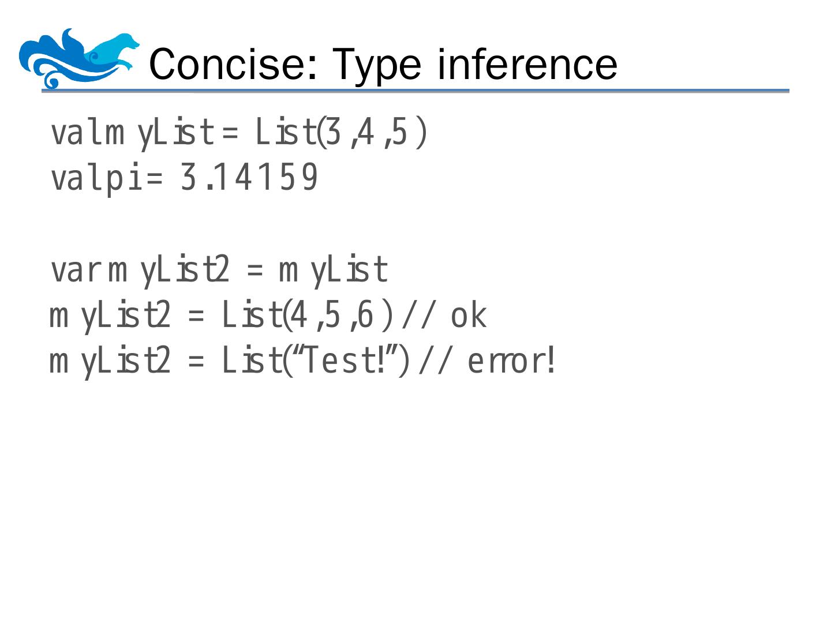Click the 'List(3,4,5)' expression
831x623 pixels.
pyautogui.click(x=341, y=133)
